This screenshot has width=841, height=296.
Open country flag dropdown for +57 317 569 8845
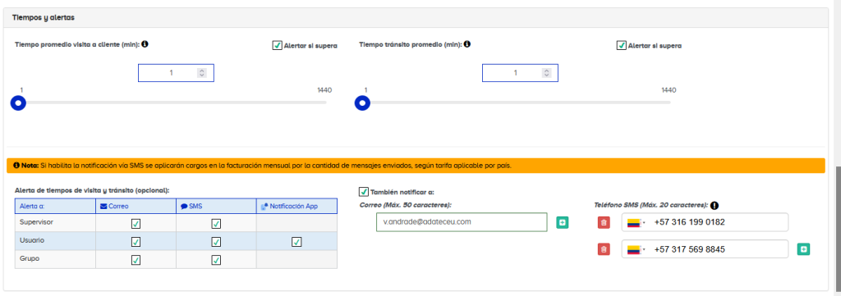pyautogui.click(x=636, y=249)
